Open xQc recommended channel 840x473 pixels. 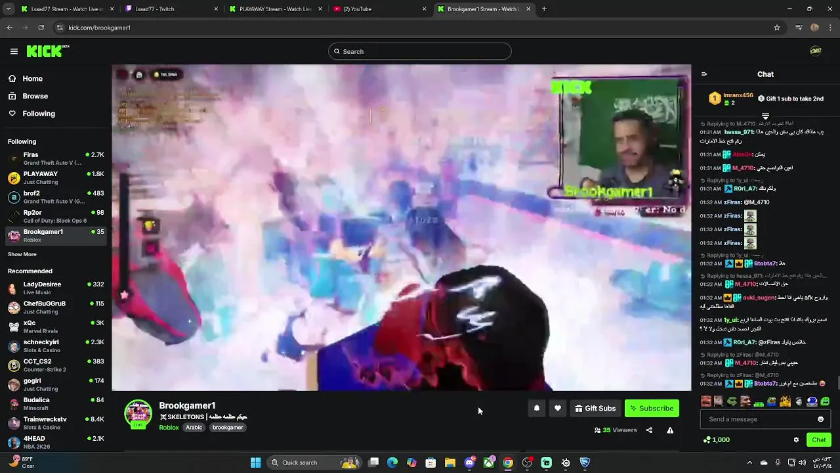coord(55,327)
